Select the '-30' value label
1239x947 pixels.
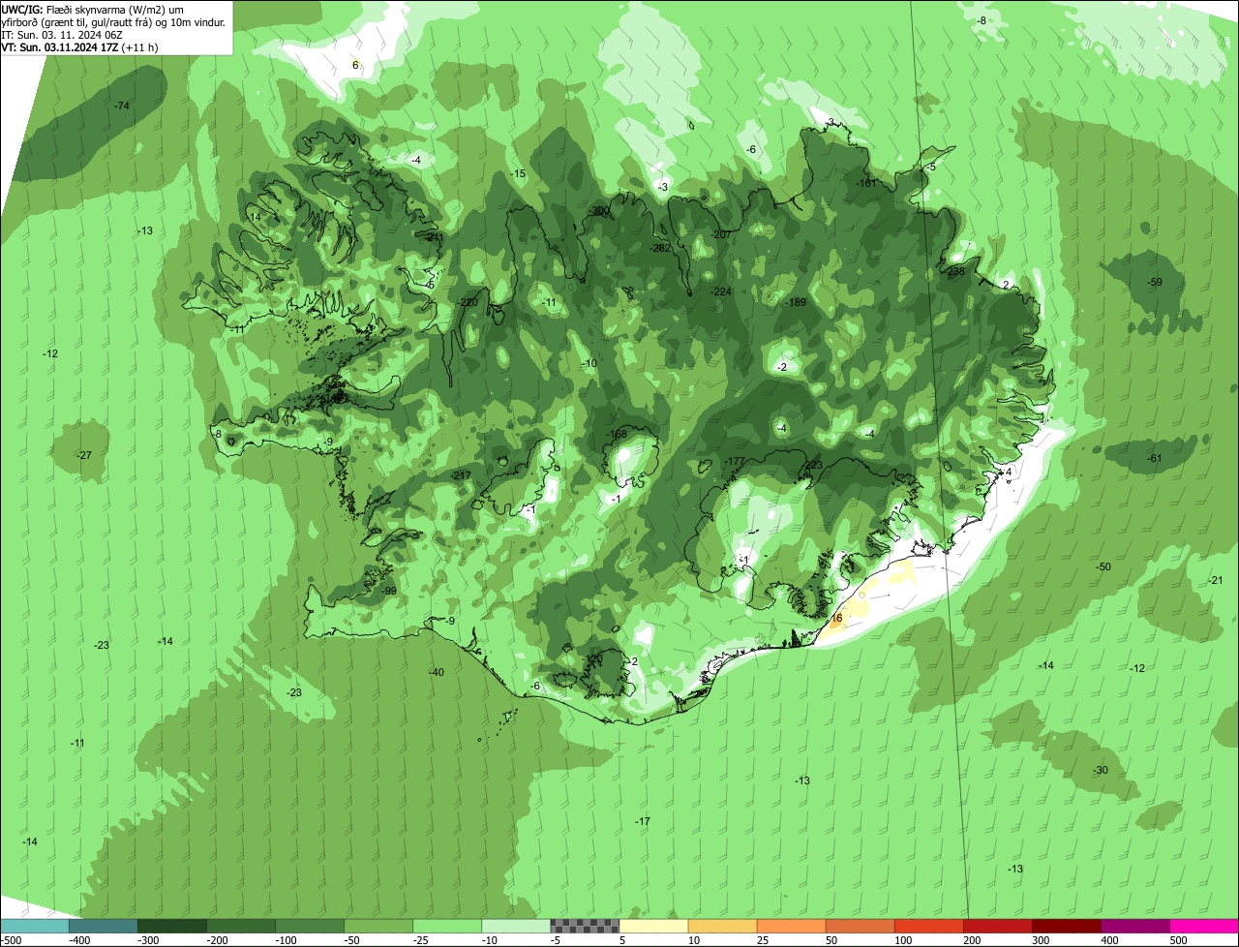(1101, 770)
